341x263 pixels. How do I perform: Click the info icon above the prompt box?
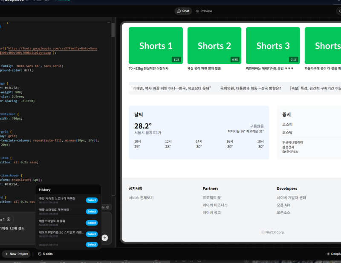point(108,207)
